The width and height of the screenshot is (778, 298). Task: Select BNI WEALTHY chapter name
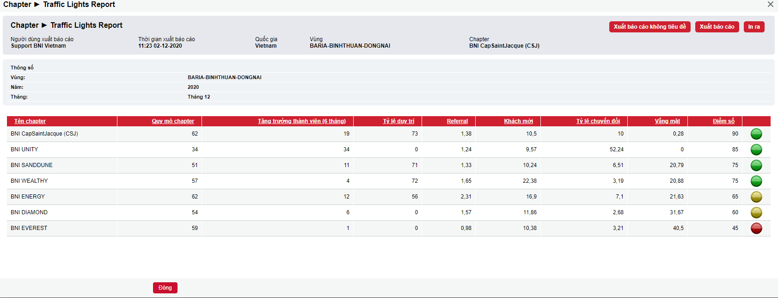point(29,181)
